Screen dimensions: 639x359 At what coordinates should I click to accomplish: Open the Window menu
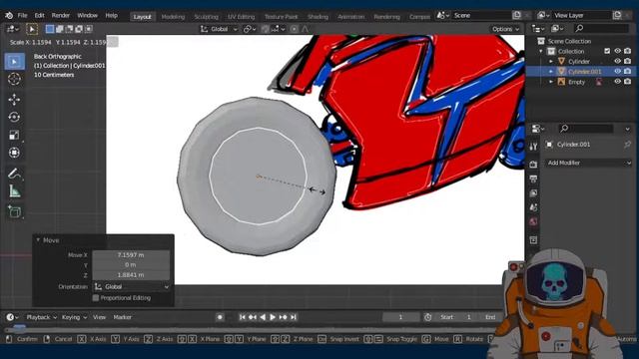87,16
